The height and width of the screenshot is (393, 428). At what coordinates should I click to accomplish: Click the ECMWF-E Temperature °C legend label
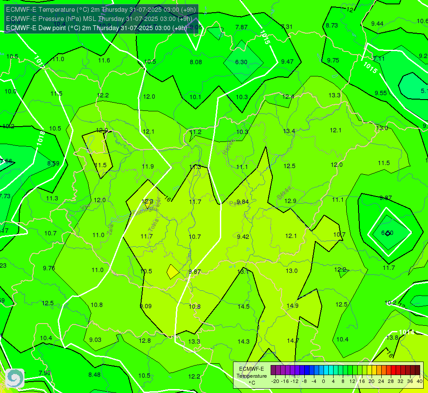tap(251, 376)
